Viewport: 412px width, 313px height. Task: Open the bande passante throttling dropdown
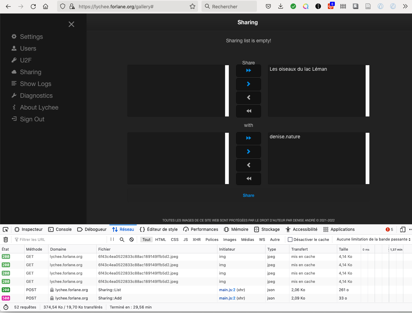373,239
